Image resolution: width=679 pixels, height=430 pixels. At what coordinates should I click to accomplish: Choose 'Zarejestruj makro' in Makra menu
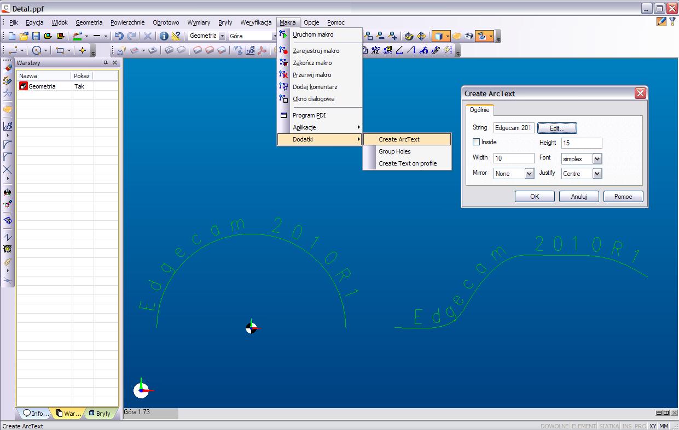coord(320,51)
